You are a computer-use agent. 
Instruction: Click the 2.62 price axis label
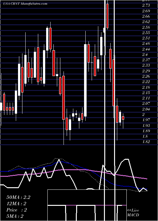(x=146, y=22)
